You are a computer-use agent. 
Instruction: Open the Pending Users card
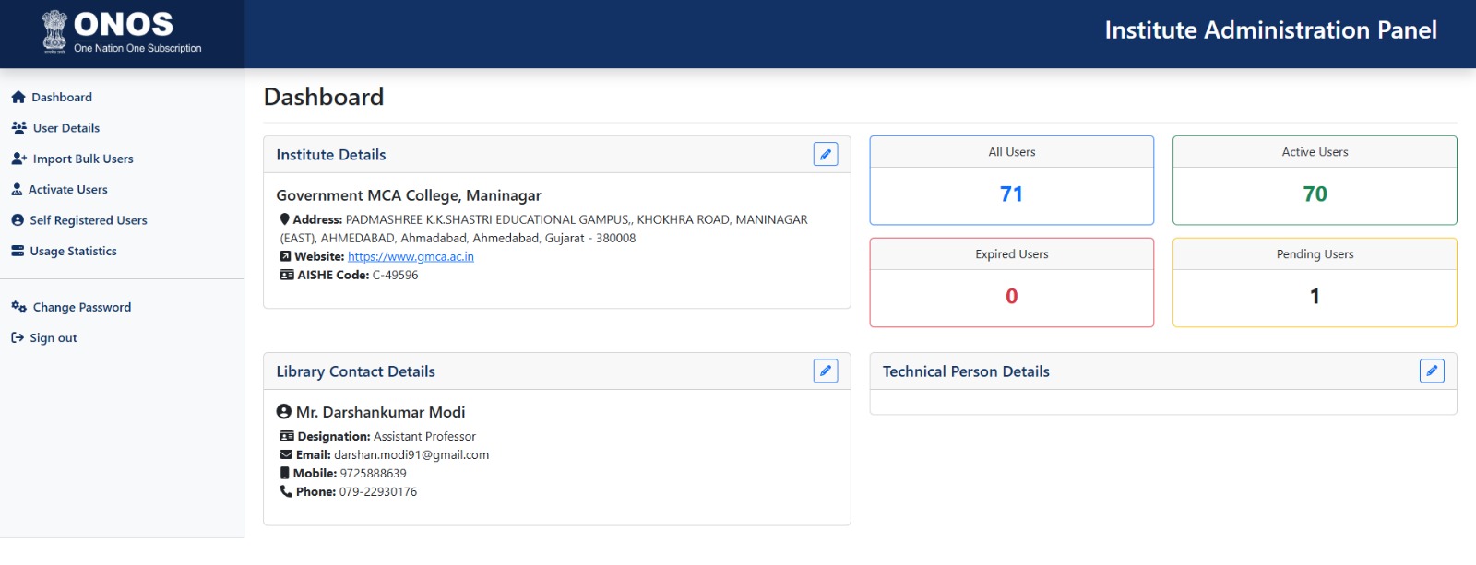pos(1315,283)
